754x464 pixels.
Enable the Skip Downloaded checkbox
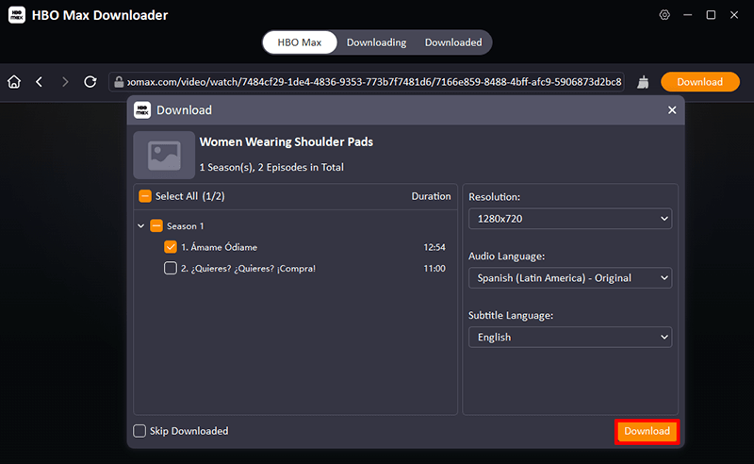point(140,431)
